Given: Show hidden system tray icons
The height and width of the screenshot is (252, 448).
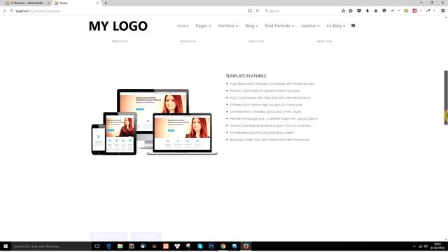Looking at the screenshot, I should [414, 246].
